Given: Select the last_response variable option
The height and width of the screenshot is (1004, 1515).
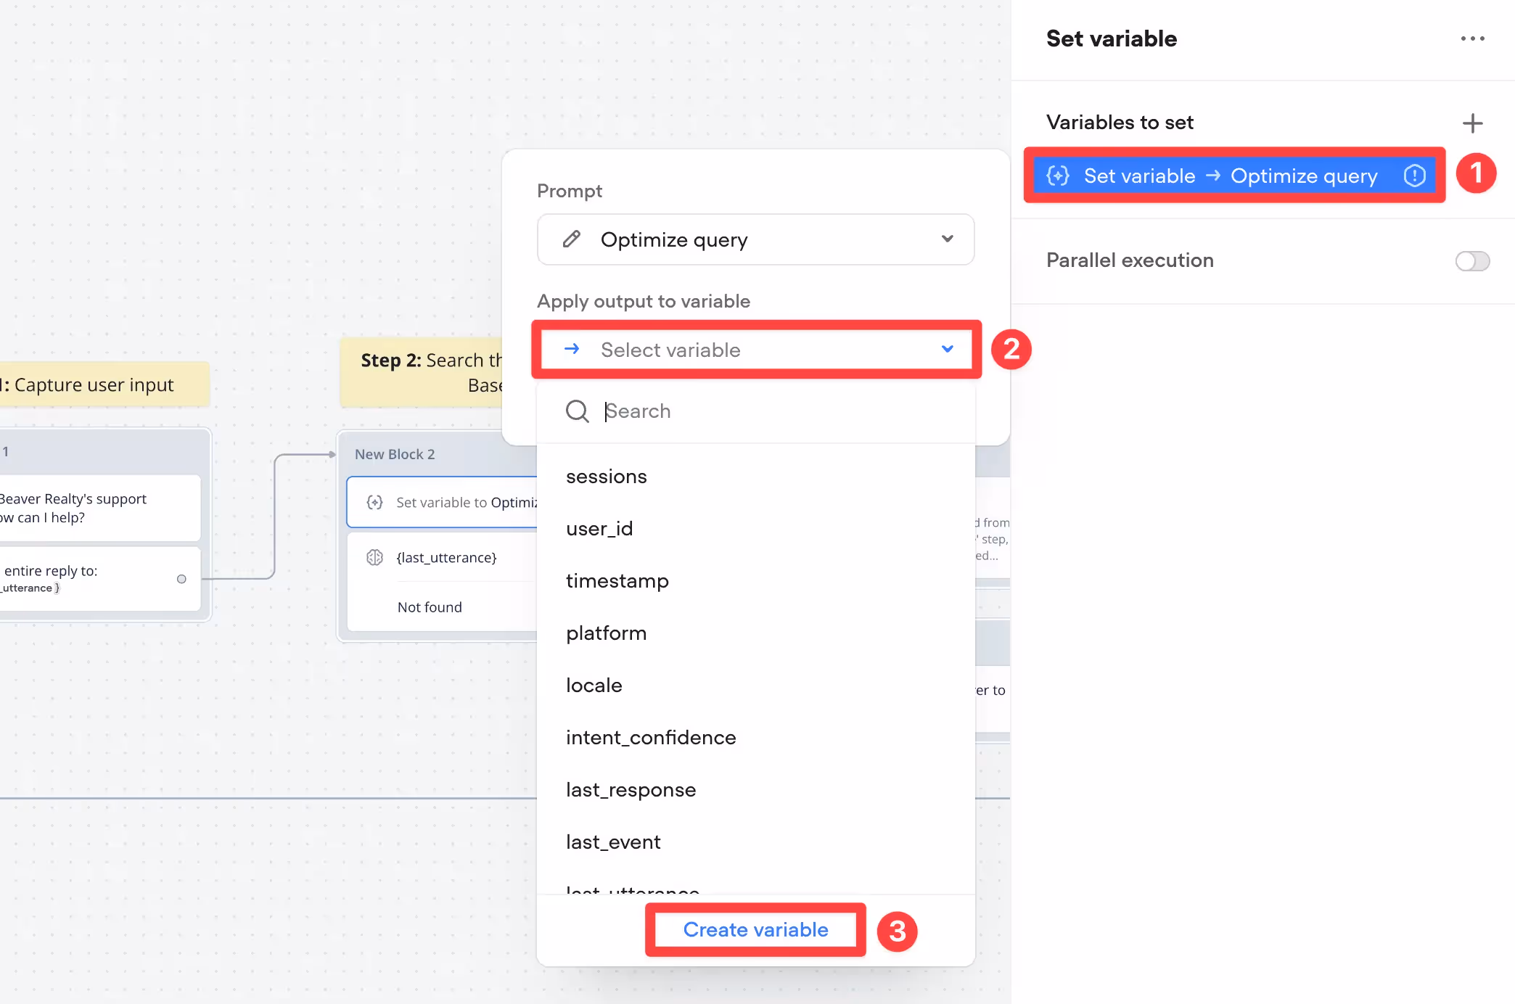Looking at the screenshot, I should (x=631, y=790).
